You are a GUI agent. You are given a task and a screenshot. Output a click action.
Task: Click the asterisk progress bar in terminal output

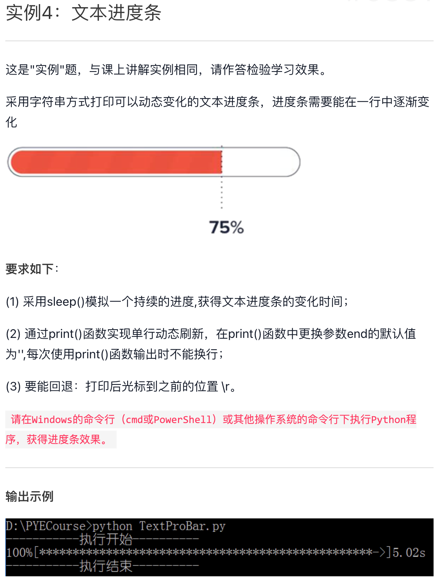click(212, 552)
